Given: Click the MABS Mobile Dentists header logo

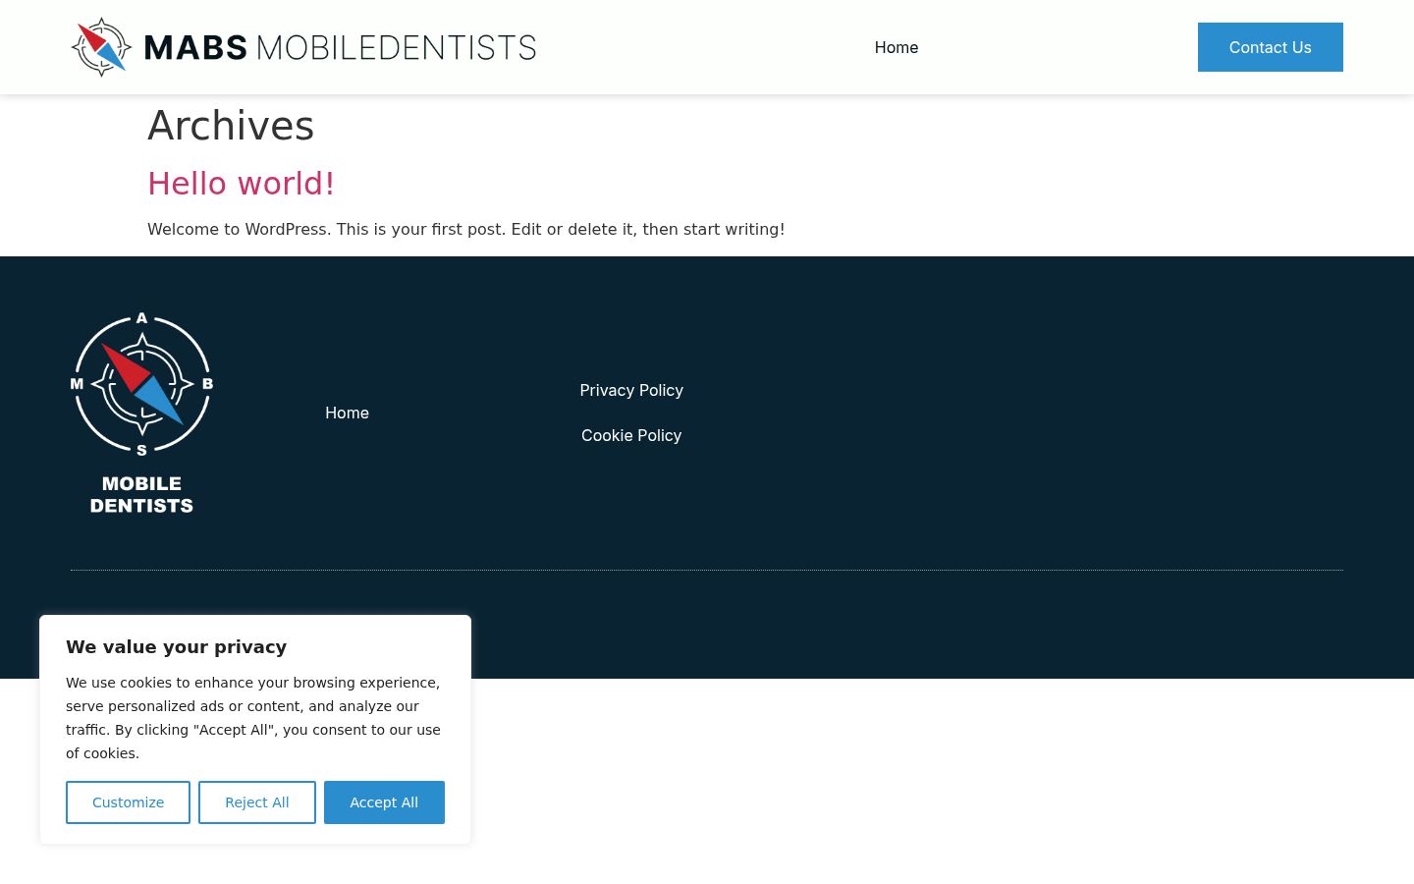Looking at the screenshot, I should pyautogui.click(x=304, y=47).
